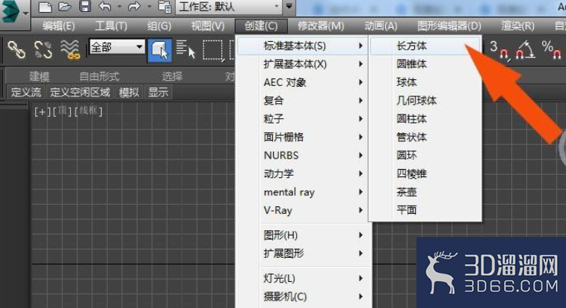This screenshot has height=308, width=566.
Task: Expand 灯光(L) submenu
Action: [x=303, y=278]
